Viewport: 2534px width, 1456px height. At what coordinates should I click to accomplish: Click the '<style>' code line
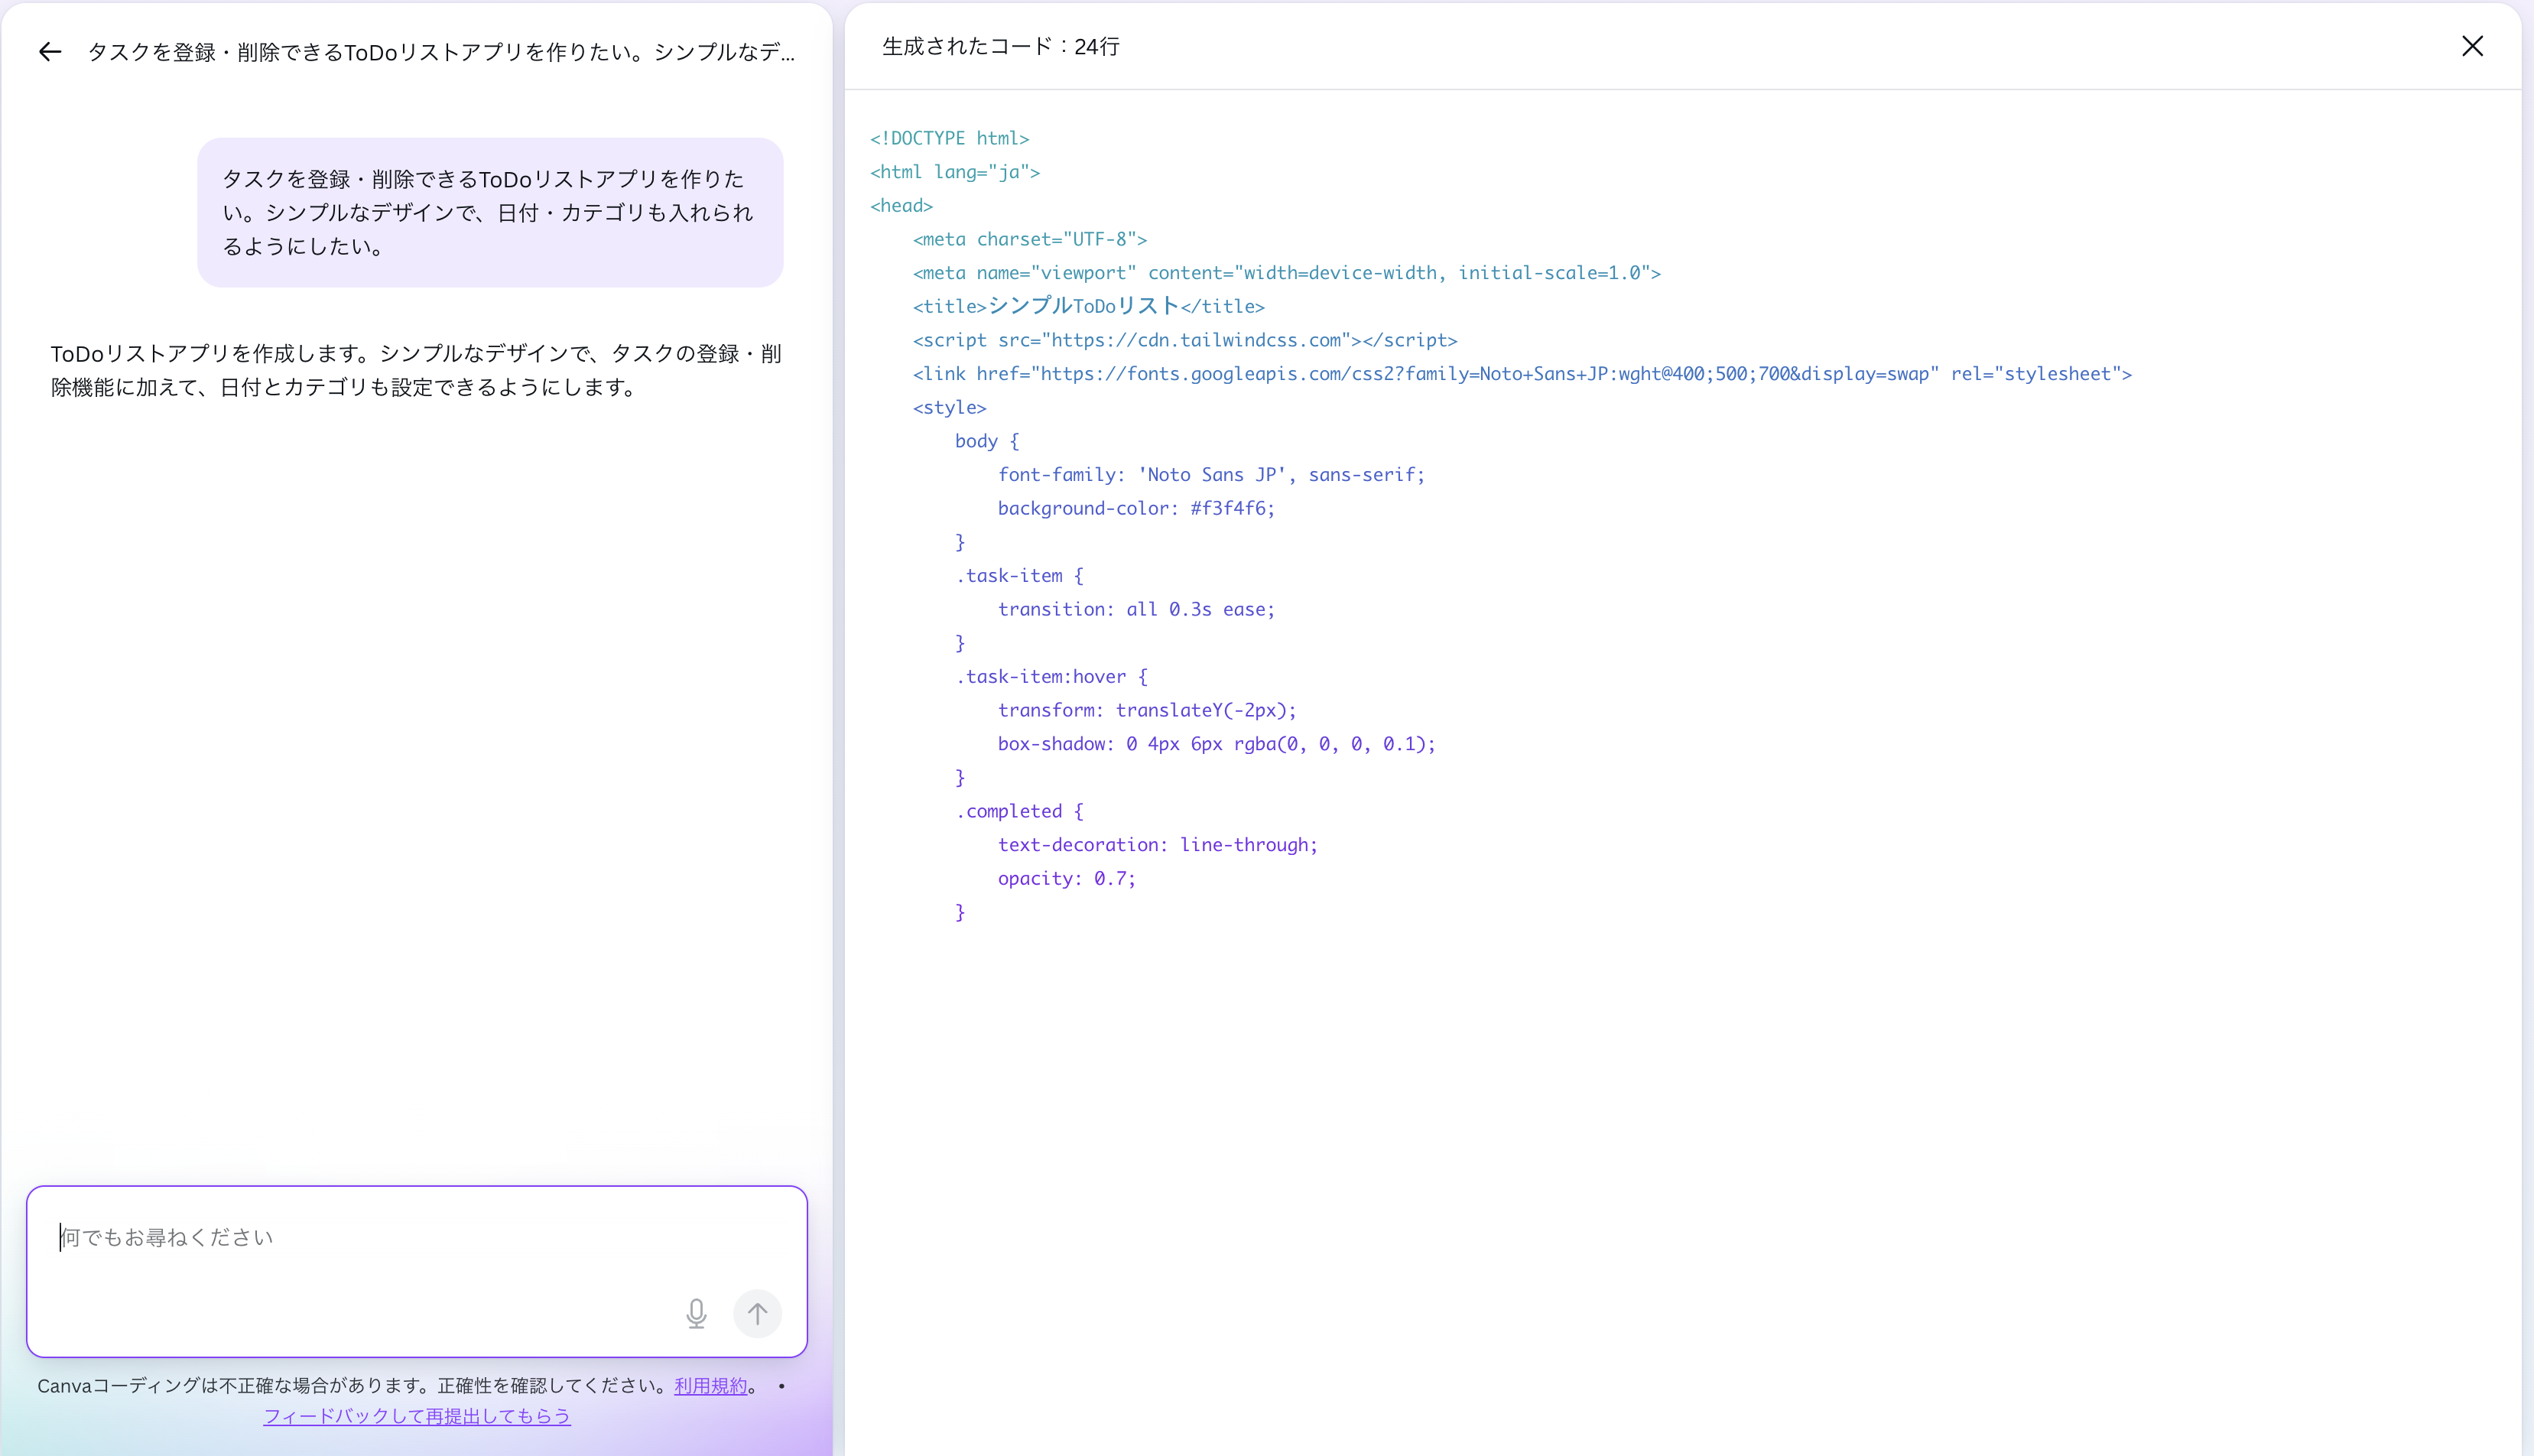[x=950, y=407]
